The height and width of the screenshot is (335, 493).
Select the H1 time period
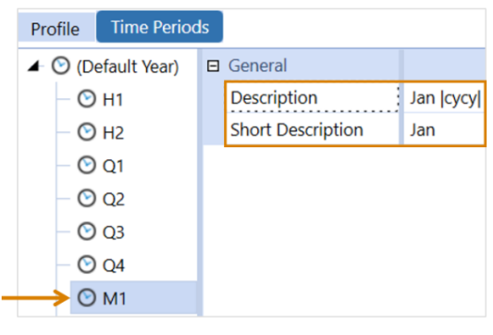(x=113, y=100)
